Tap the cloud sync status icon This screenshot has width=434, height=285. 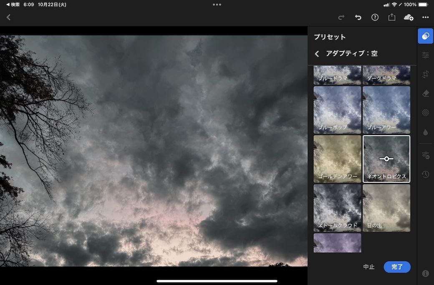(x=409, y=17)
